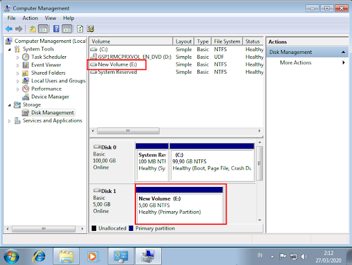
Task: Click console tree horizontal scrollbar thumb
Action: 43,229
